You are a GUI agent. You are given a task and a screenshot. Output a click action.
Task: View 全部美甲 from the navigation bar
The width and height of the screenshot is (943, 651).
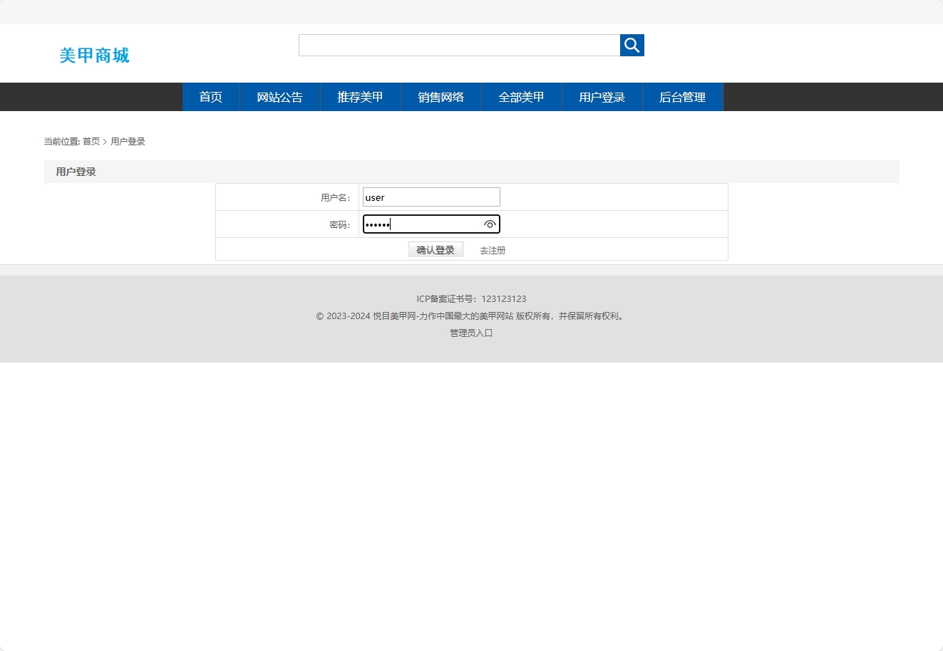[522, 97]
